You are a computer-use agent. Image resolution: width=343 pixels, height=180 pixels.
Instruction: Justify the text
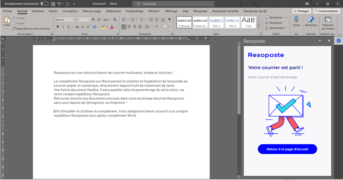[x=140, y=27]
